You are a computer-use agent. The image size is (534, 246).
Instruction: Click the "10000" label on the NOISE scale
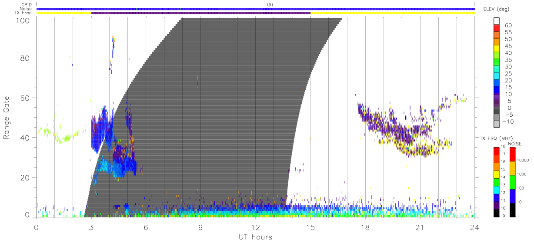(x=524, y=160)
